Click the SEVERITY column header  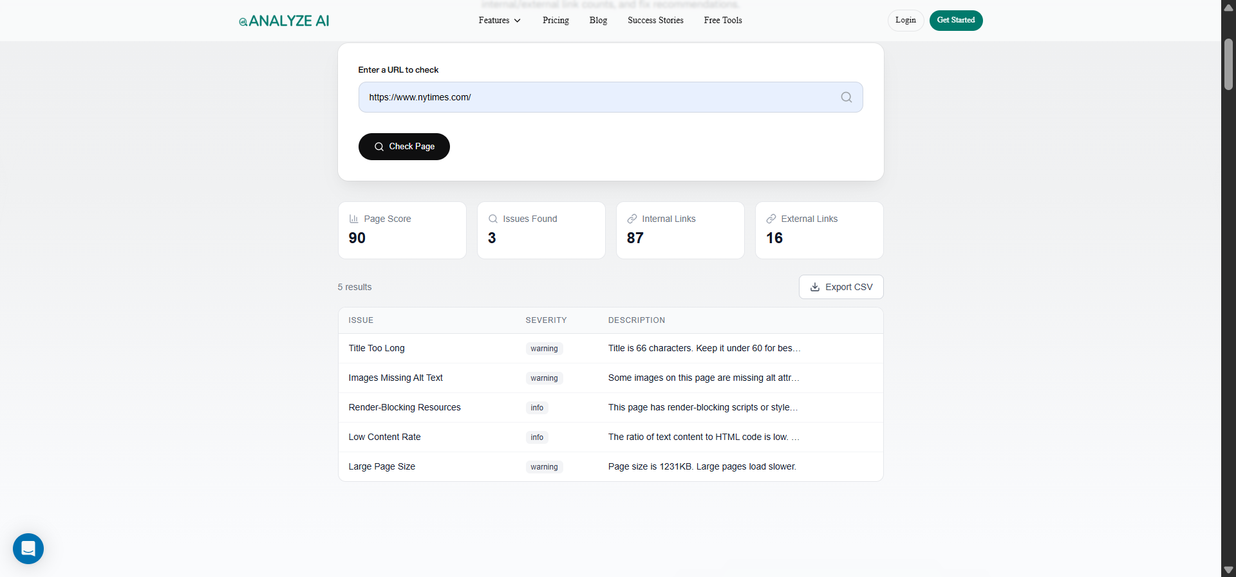click(x=546, y=320)
